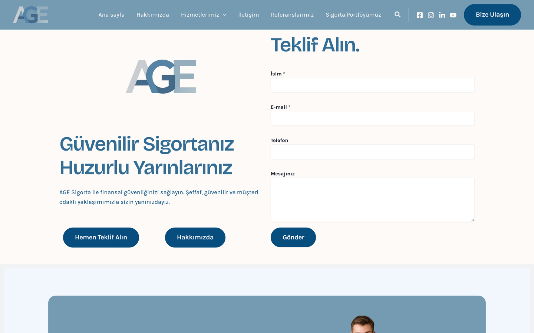The height and width of the screenshot is (333, 534).
Task: Click the Telefon field label
Action: (x=279, y=141)
